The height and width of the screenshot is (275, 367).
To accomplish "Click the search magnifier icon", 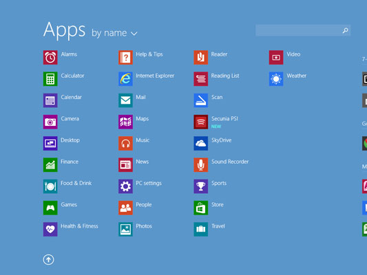I will tap(345, 30).
